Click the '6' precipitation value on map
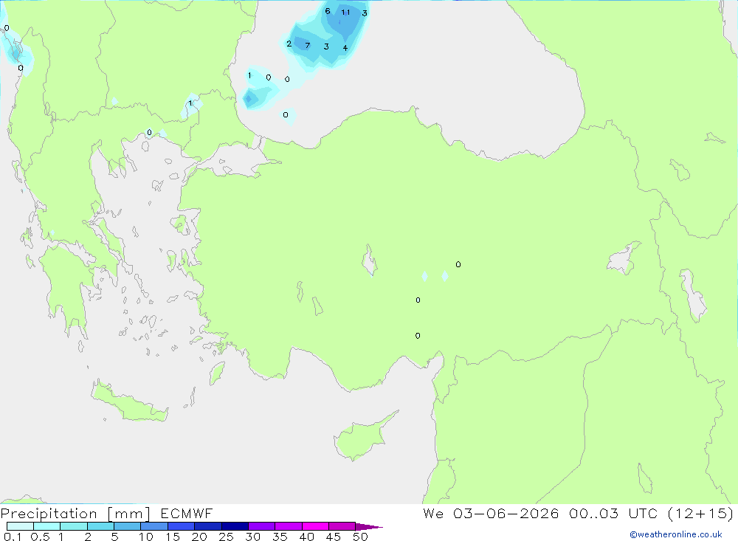 click(x=328, y=11)
